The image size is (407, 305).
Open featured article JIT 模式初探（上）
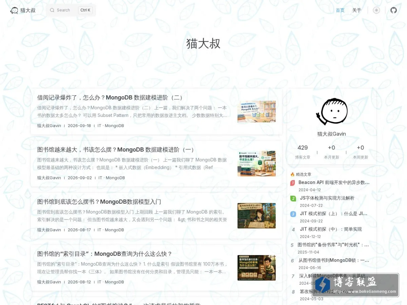[334, 213]
